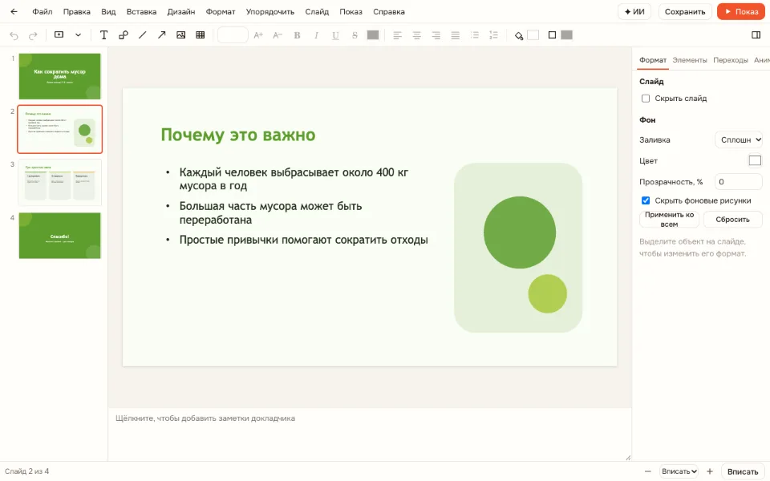Apply a bulleted list
Screen dimensions: 770x481
point(474,34)
